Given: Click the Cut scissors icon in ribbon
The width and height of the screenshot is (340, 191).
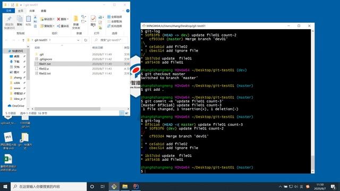Looking at the screenshot, I should (36, 17).
